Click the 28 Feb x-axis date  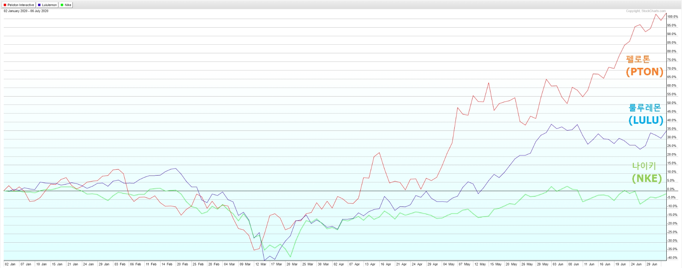tap(214, 264)
